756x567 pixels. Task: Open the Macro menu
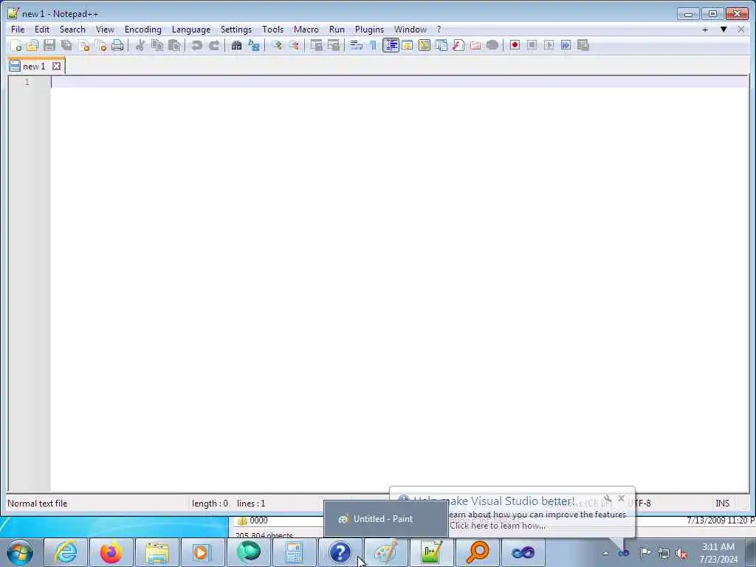(306, 30)
